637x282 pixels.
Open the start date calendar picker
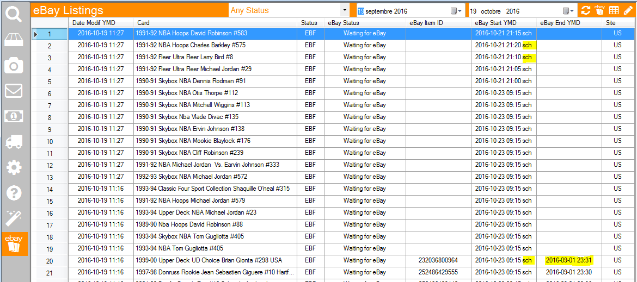(456, 11)
